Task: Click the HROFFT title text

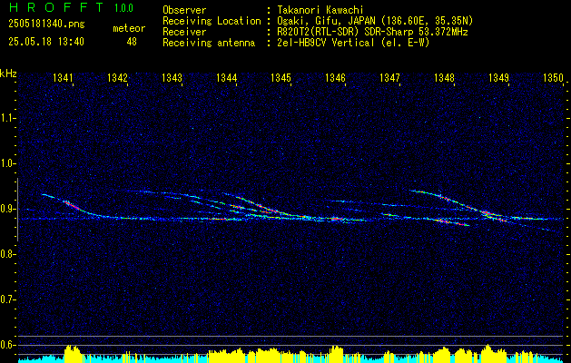Action: [x=55, y=7]
